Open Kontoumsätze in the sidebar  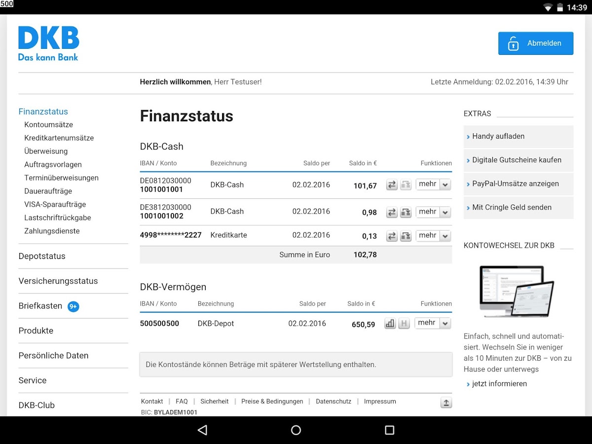click(x=49, y=125)
